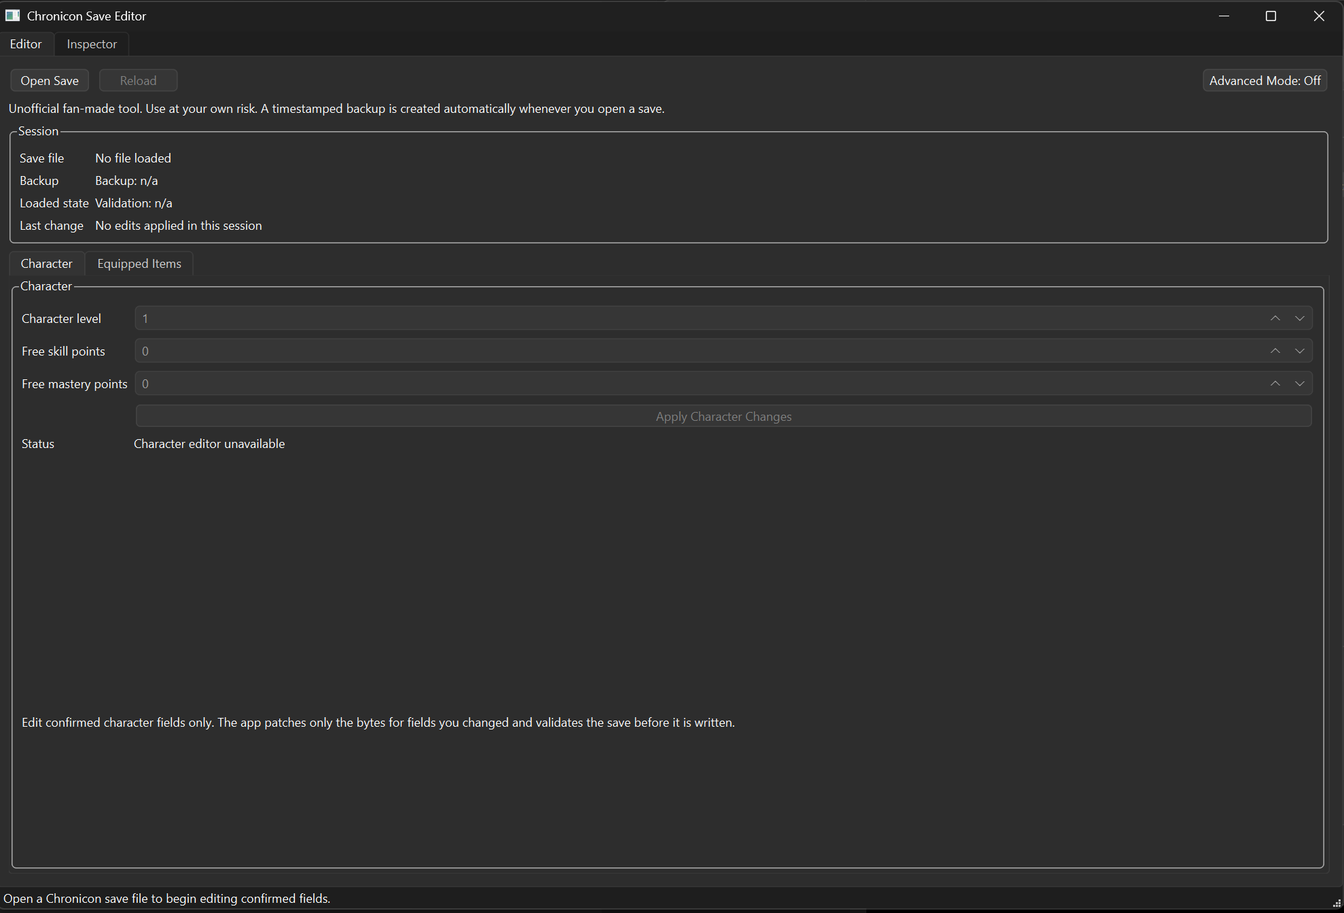Open the Equipped Items tab
This screenshot has height=913, width=1344.
tap(139, 264)
